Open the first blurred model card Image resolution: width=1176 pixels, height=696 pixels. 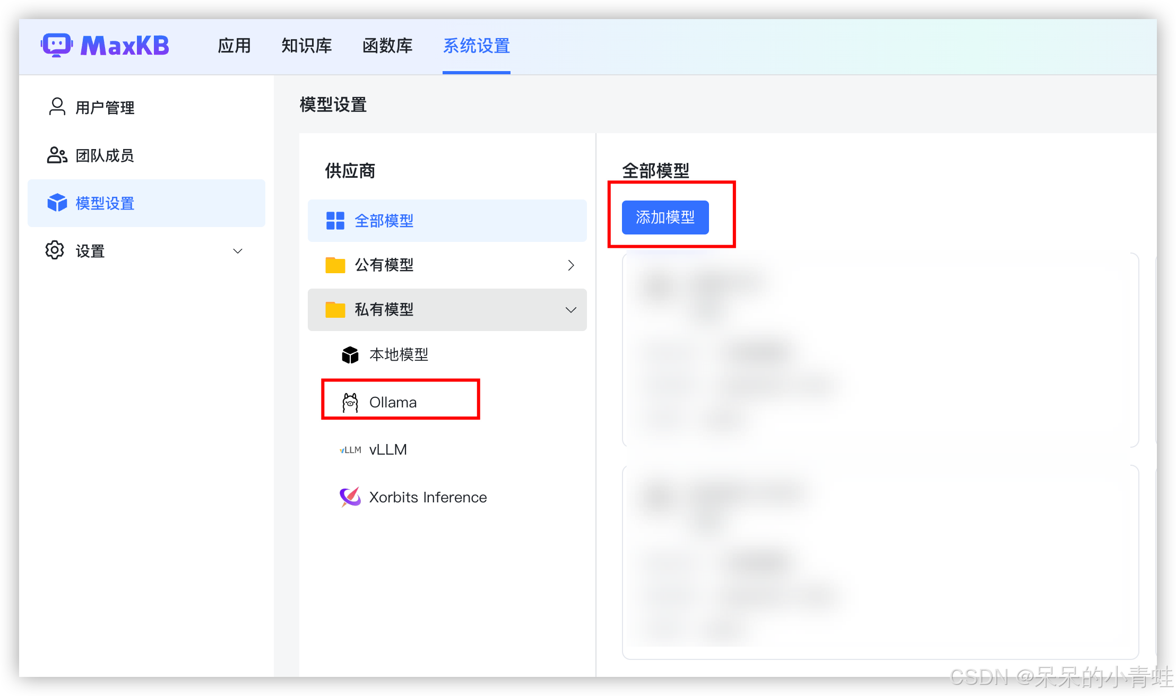(x=880, y=350)
